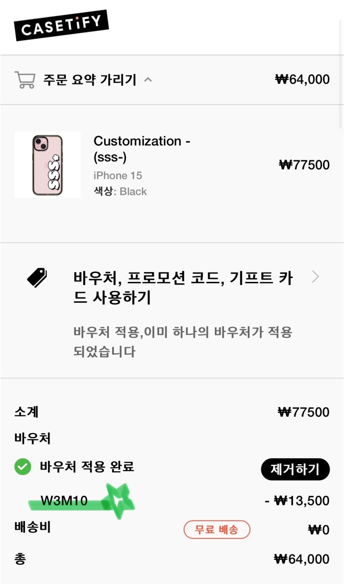
Task: Click the 색상: Black color label
Action: click(x=120, y=191)
